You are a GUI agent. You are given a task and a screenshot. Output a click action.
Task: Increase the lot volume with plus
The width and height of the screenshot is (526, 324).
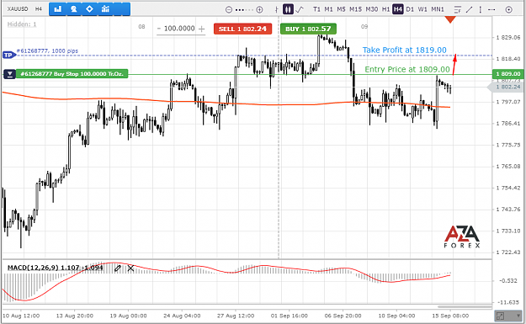point(201,29)
